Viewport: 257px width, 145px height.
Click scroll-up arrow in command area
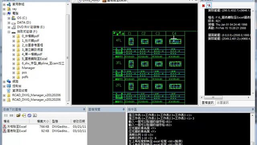pyautogui.click(x=253, y=115)
